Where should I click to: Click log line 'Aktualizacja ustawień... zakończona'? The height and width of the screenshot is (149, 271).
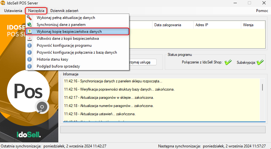point(100,114)
